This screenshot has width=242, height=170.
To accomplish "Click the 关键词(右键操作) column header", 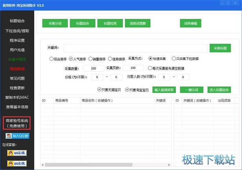I will point(198,100).
